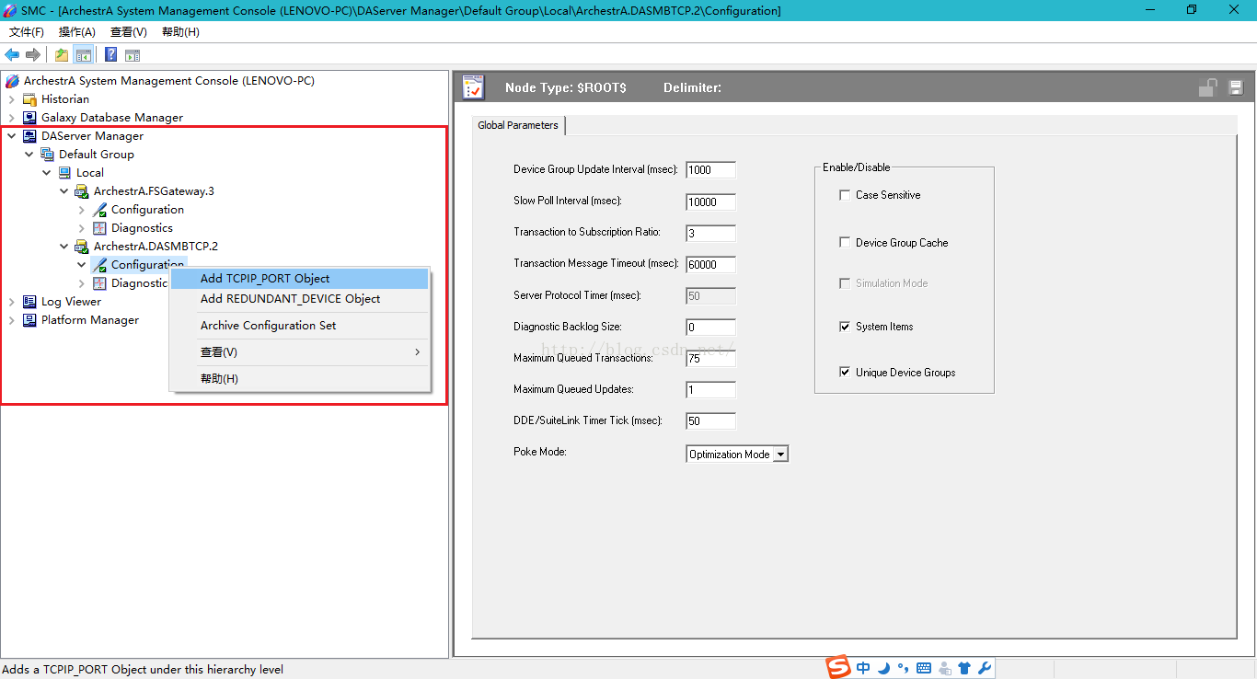The image size is (1257, 679).
Task: Collapse the Local node
Action: tap(47, 173)
